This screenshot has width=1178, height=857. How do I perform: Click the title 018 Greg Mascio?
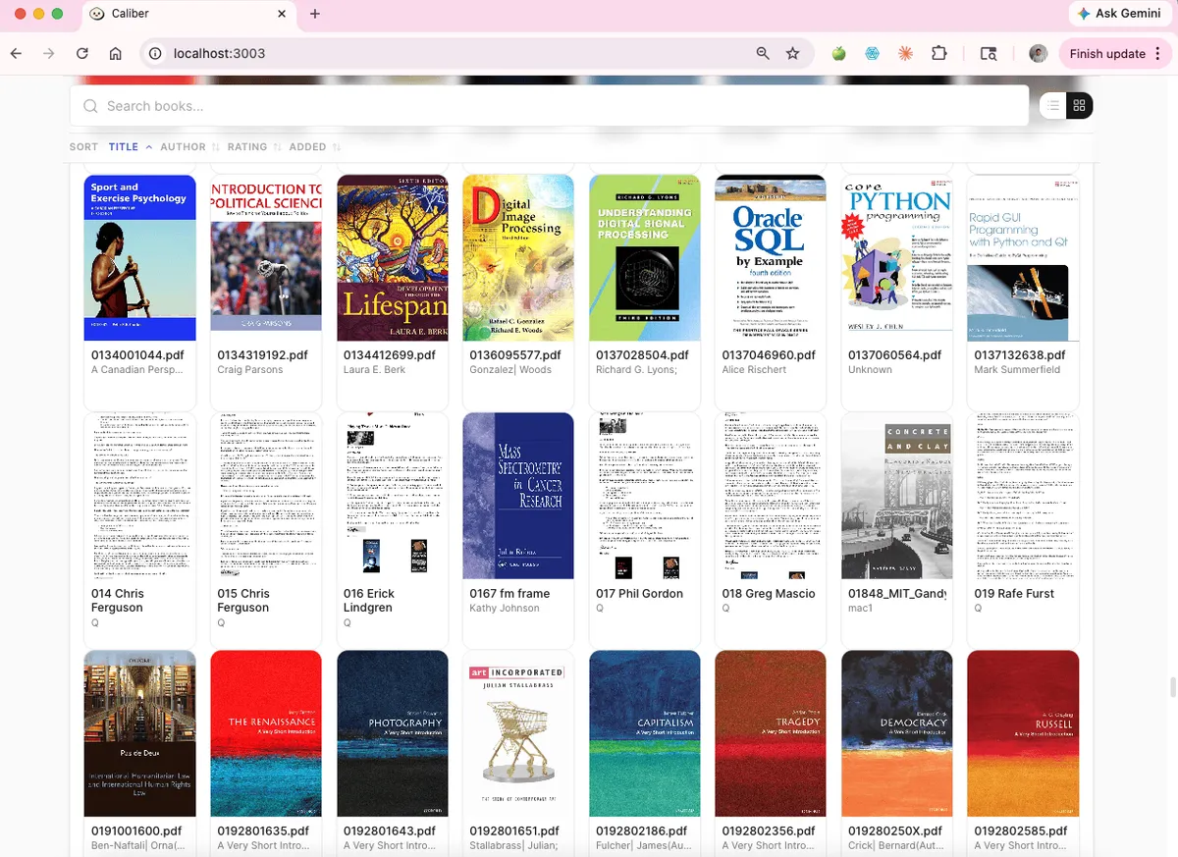point(769,594)
